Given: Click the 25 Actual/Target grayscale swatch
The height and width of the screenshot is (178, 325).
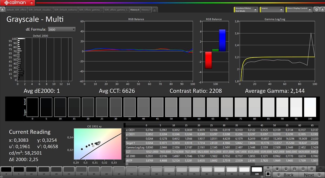Looking at the screenshot, I should [x=102, y=107].
